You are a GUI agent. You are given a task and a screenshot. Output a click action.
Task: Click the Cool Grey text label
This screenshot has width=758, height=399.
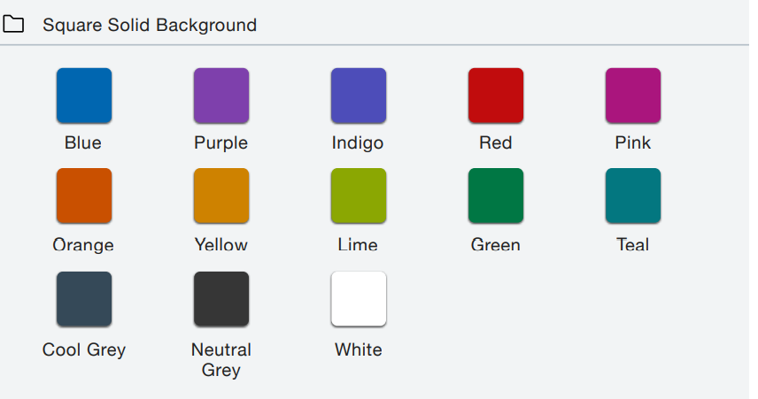click(84, 349)
